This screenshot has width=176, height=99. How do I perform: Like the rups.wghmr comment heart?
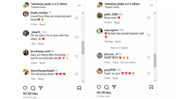click(149, 35)
